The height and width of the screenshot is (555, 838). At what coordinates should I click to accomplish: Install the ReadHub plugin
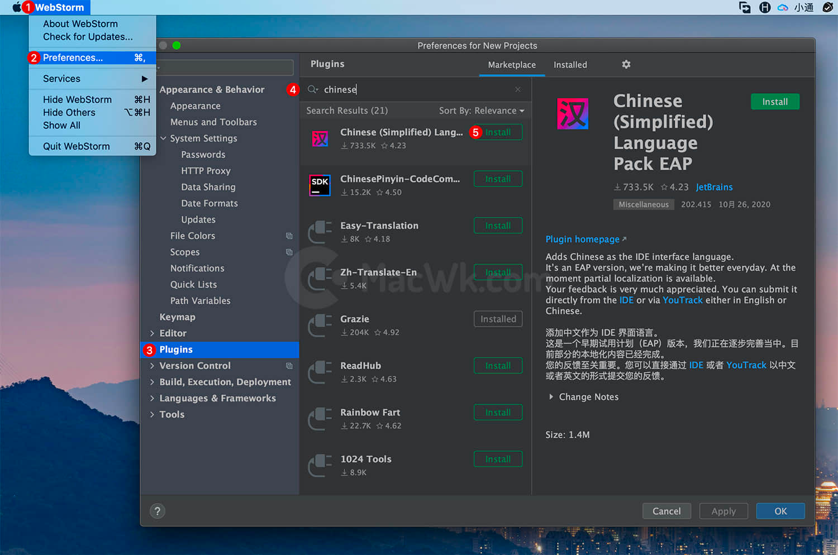point(498,366)
